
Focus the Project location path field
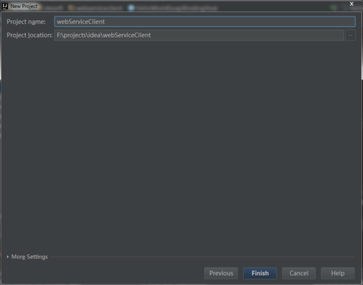point(198,35)
